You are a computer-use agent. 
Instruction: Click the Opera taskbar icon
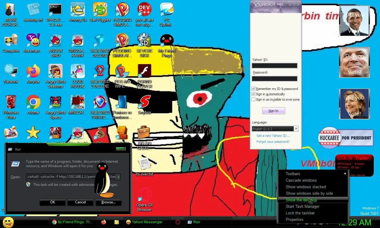pos(178,222)
